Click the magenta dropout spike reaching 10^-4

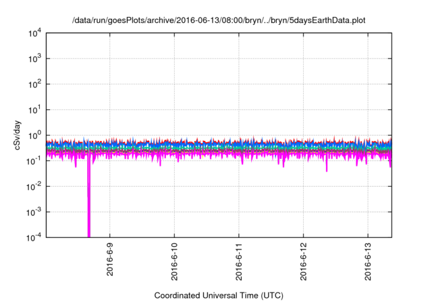[88, 198]
